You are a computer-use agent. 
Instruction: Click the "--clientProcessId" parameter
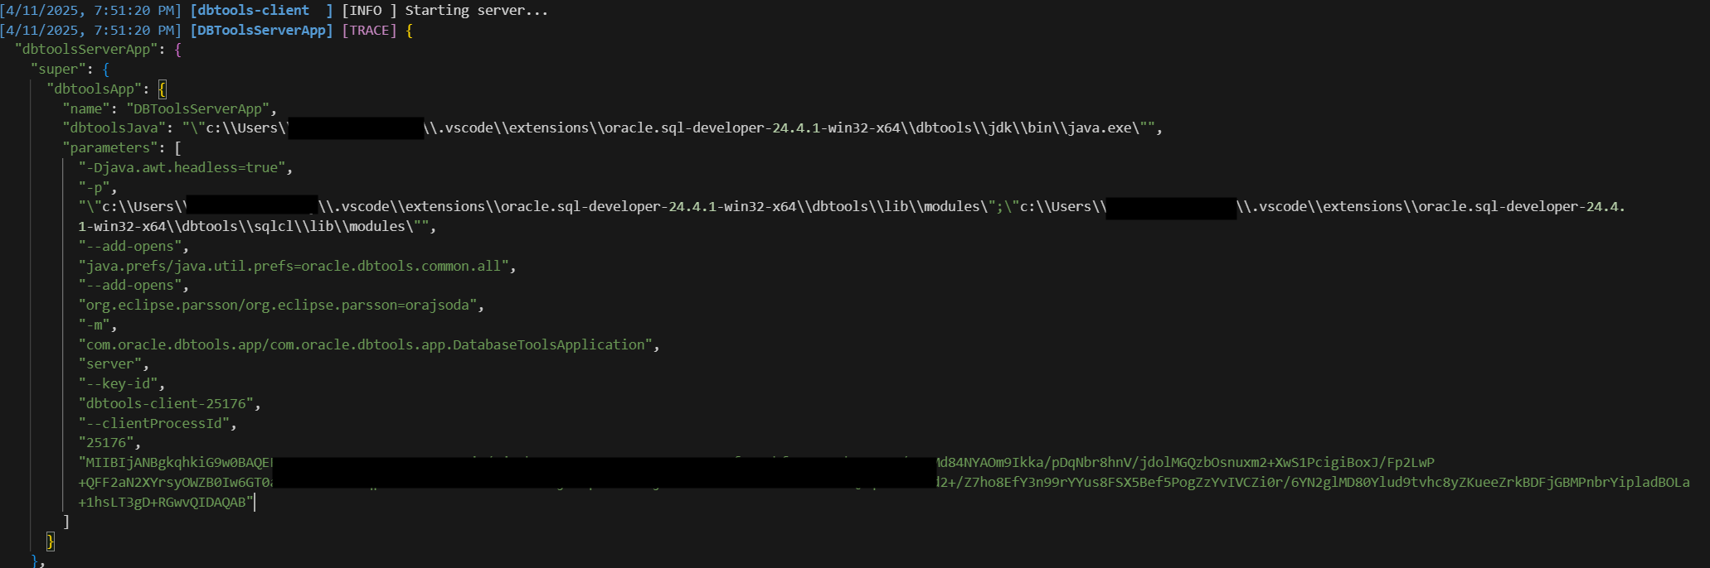tap(157, 424)
